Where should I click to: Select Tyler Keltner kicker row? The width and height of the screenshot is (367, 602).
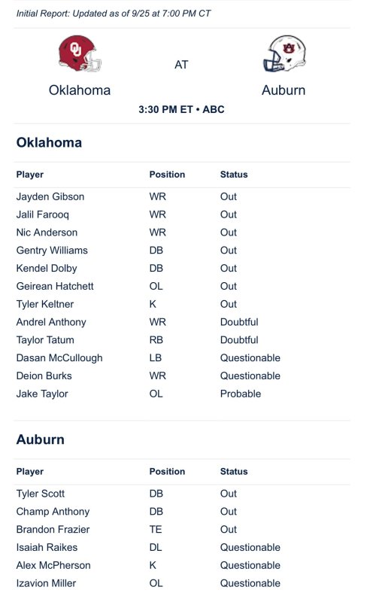pos(181,304)
